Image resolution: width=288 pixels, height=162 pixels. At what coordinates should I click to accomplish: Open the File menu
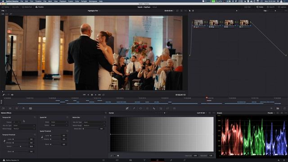[22, 1]
